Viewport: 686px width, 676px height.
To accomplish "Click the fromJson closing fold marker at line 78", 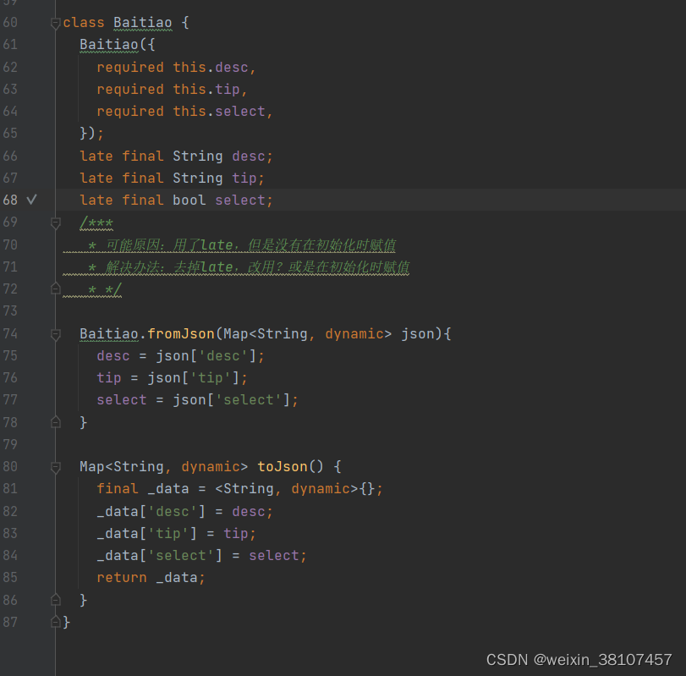I will pyautogui.click(x=56, y=422).
